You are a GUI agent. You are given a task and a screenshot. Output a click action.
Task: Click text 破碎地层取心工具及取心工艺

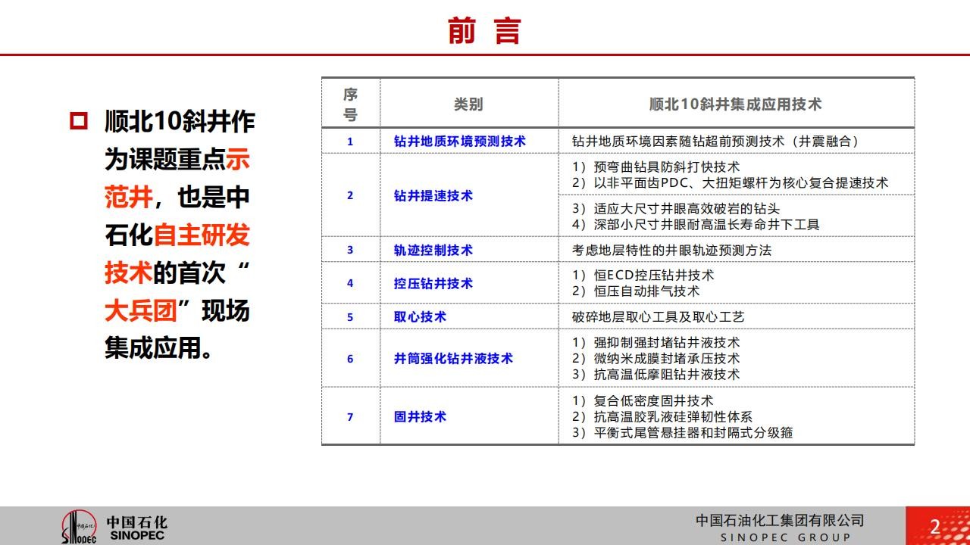(658, 316)
